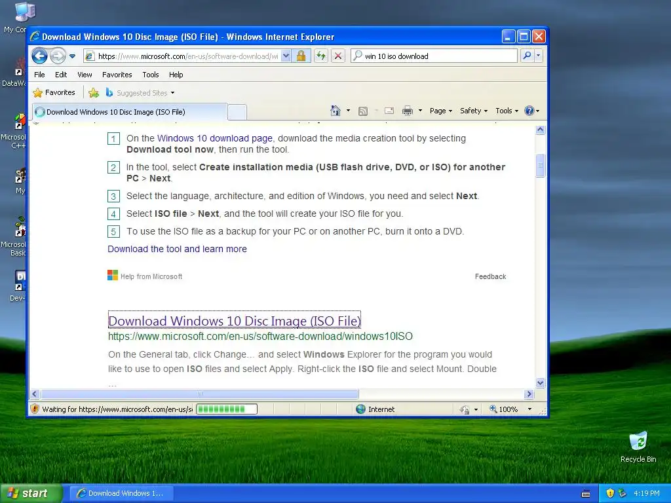Open the Help menu

pos(176,75)
